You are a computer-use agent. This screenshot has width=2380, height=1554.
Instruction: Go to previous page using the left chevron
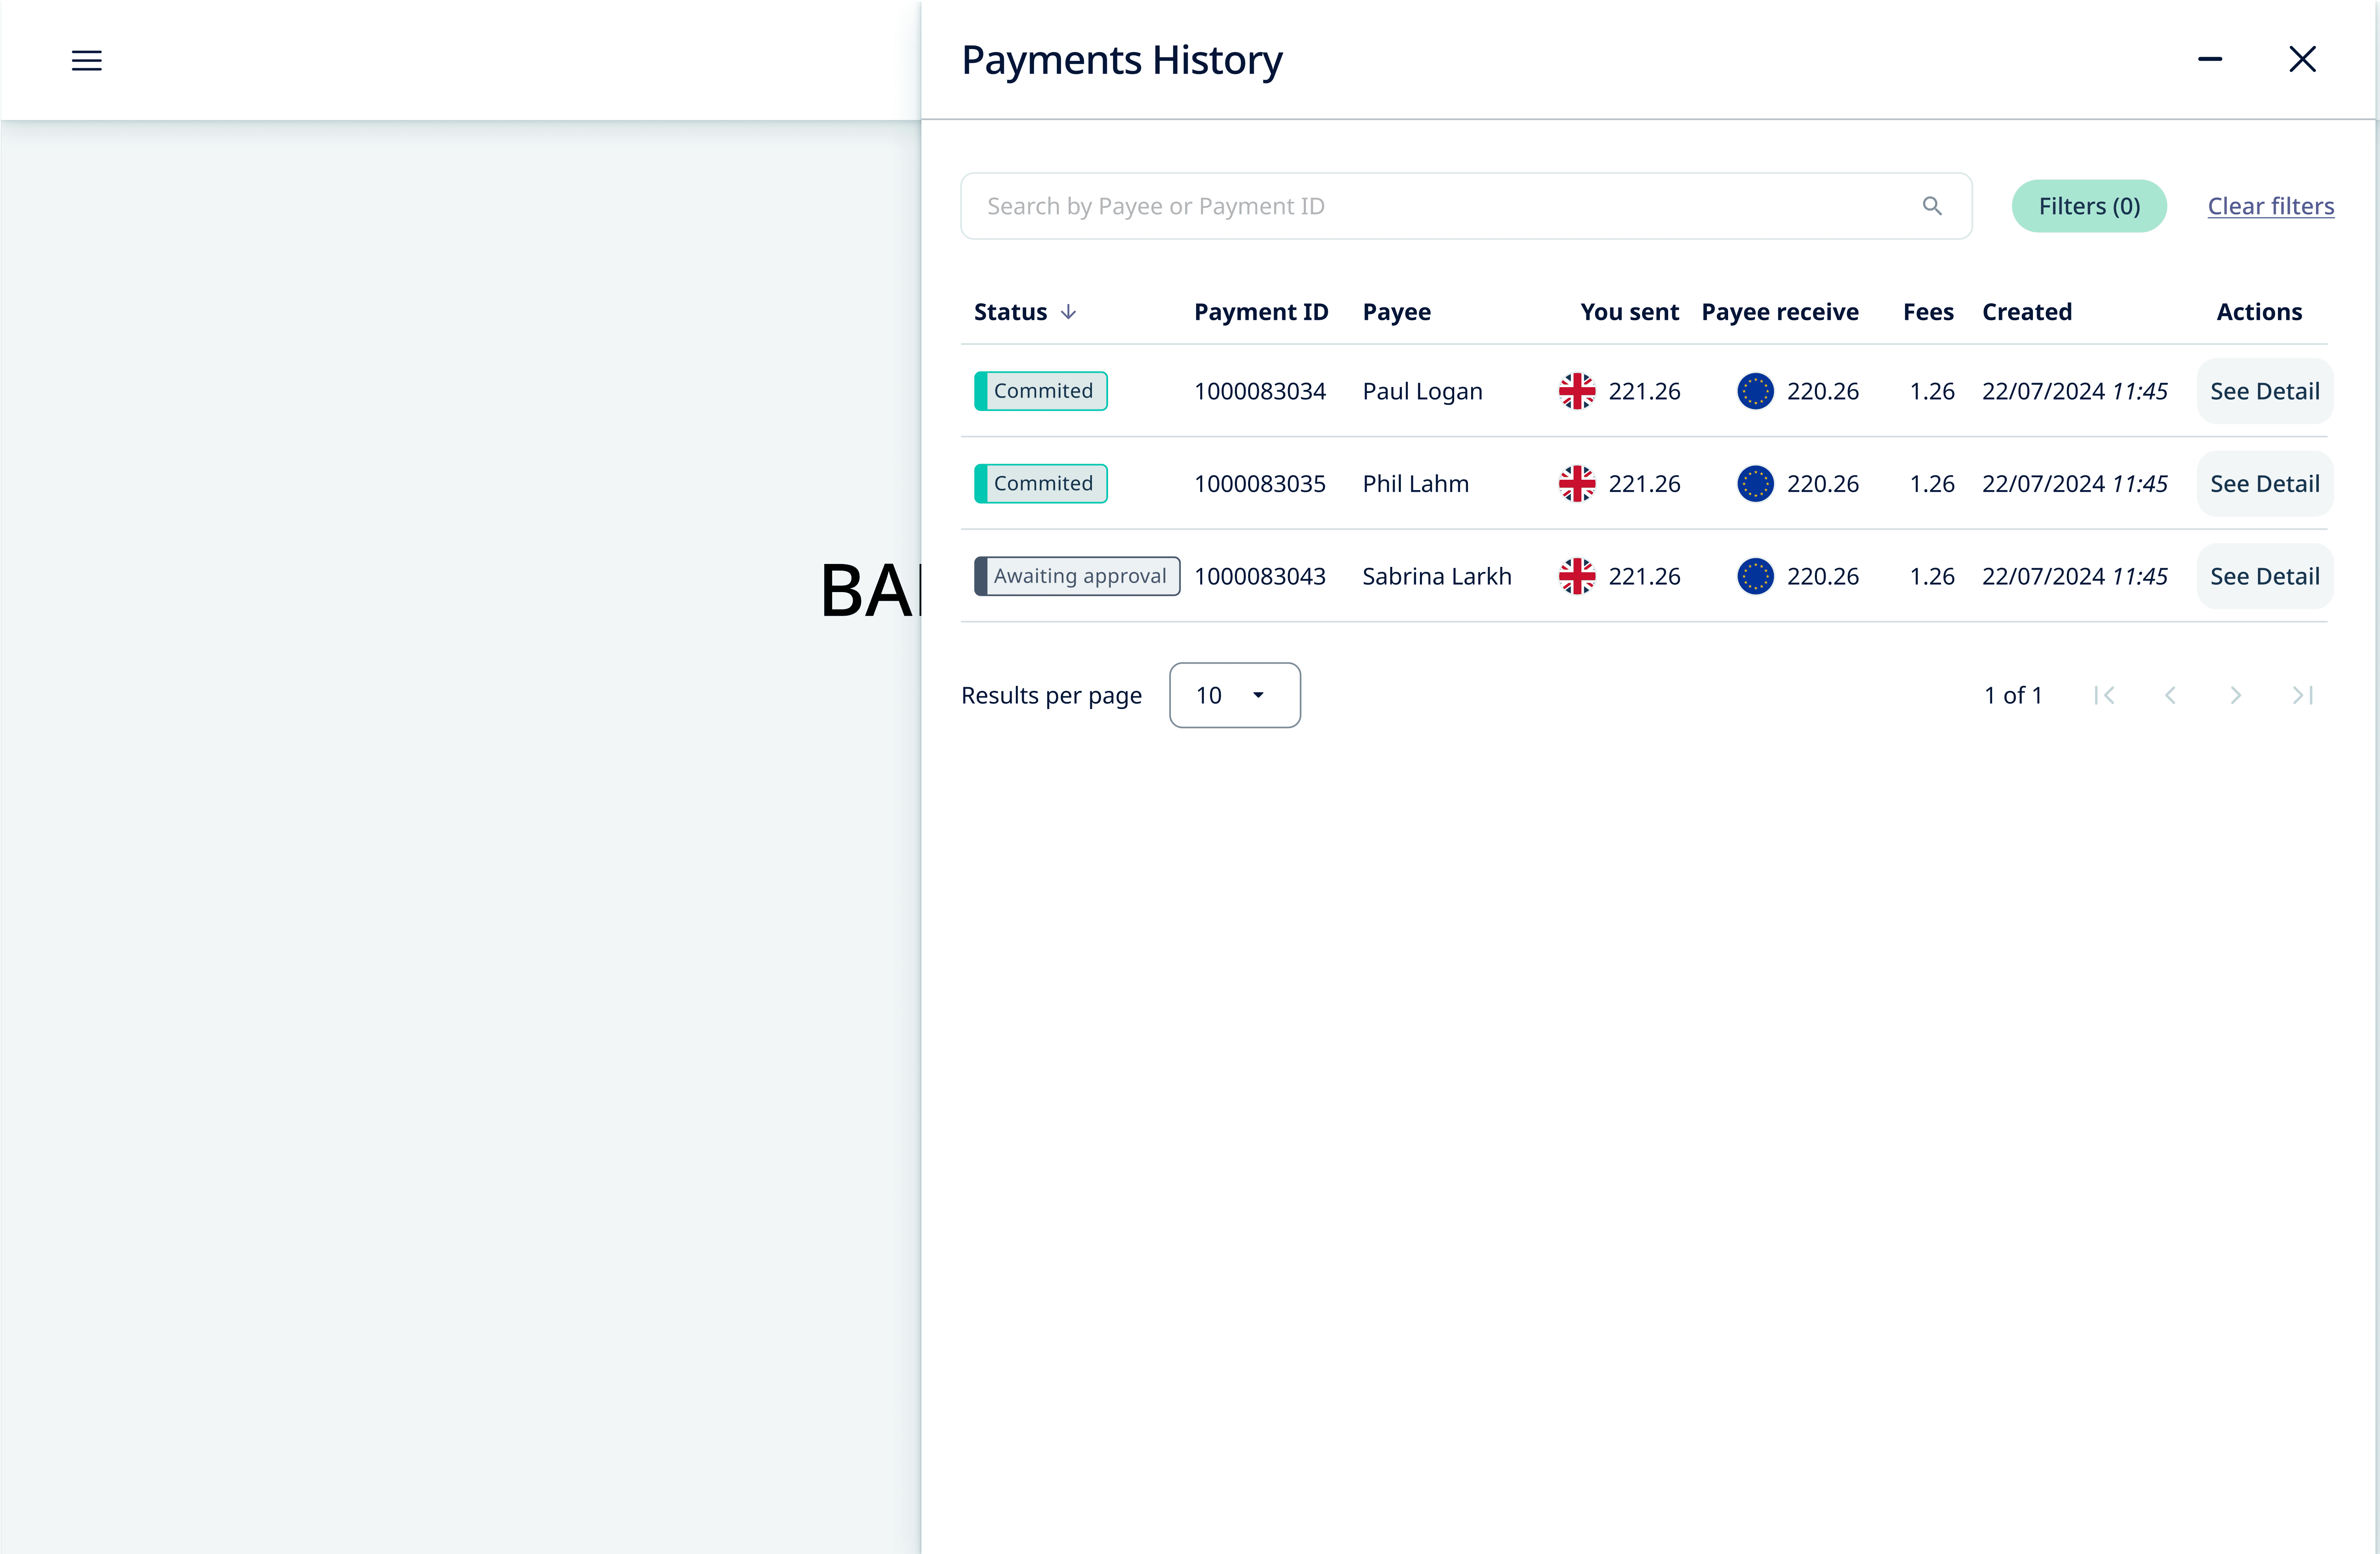[x=2170, y=695]
